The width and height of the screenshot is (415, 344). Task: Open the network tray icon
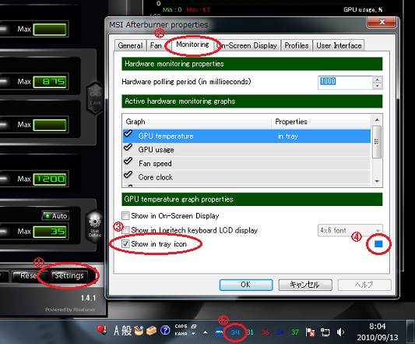(325, 332)
